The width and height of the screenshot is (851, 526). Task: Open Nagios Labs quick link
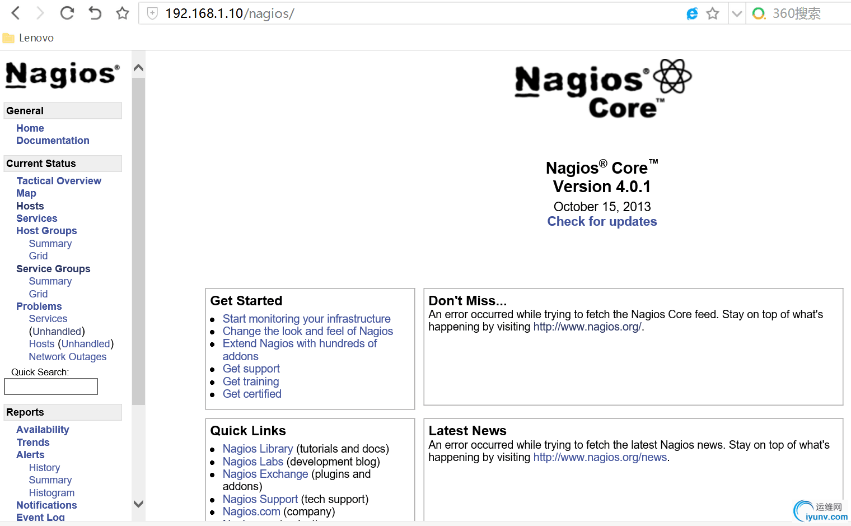pyautogui.click(x=253, y=462)
